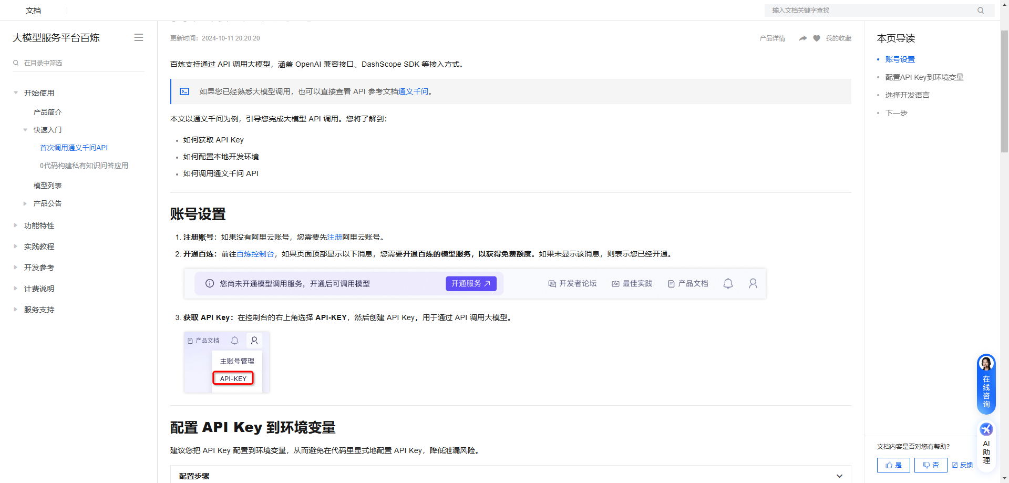Viewport: 1009px width, 483px height.
Task: Open 0代码构建私有知识问答应用 page
Action: [84, 166]
